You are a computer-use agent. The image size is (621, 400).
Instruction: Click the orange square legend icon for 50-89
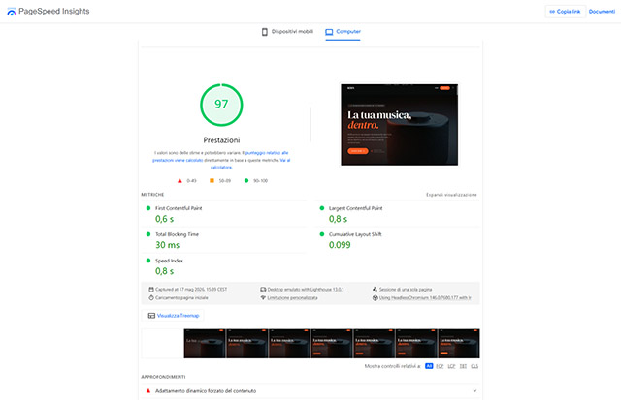click(212, 181)
